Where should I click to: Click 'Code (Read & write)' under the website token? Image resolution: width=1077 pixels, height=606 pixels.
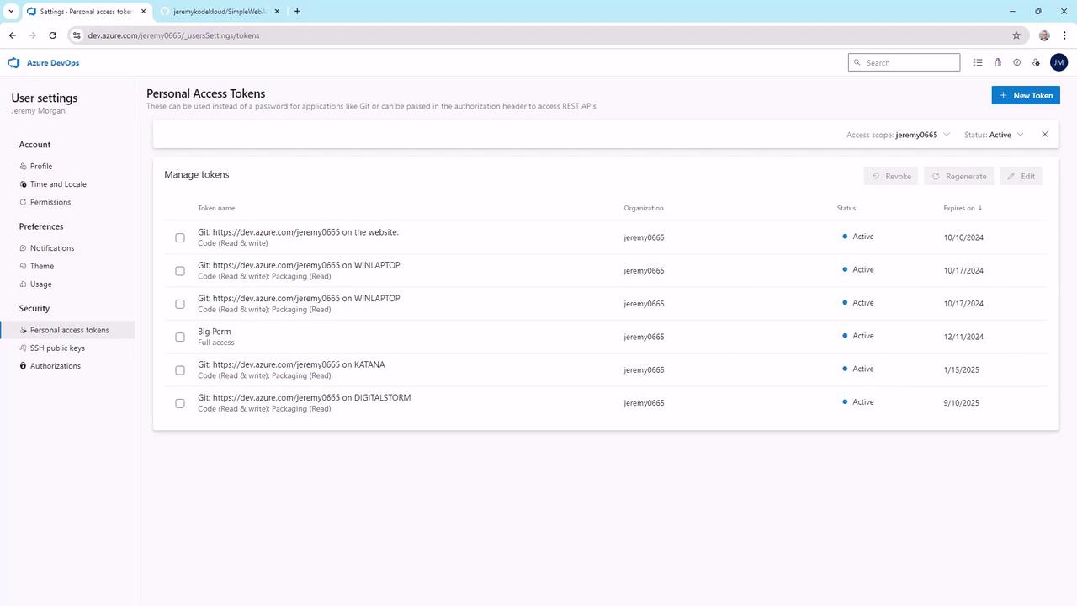233,243
